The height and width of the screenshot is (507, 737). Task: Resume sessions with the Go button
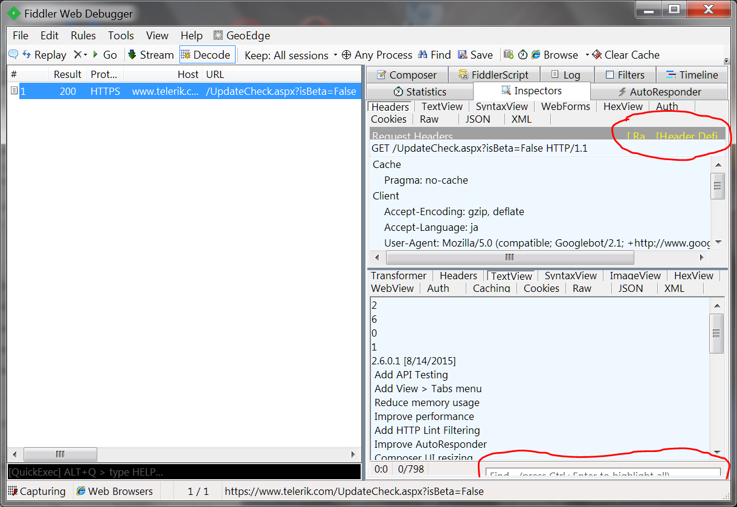tap(105, 54)
